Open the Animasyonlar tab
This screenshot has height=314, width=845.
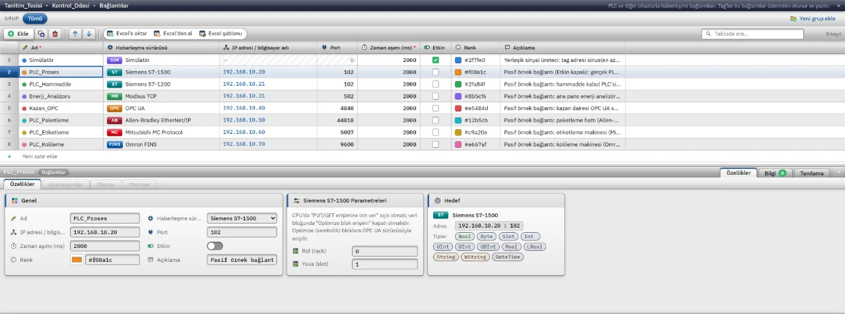pyautogui.click(x=66, y=184)
